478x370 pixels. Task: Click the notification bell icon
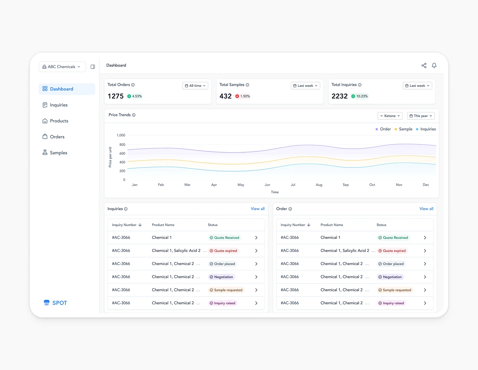434,65
